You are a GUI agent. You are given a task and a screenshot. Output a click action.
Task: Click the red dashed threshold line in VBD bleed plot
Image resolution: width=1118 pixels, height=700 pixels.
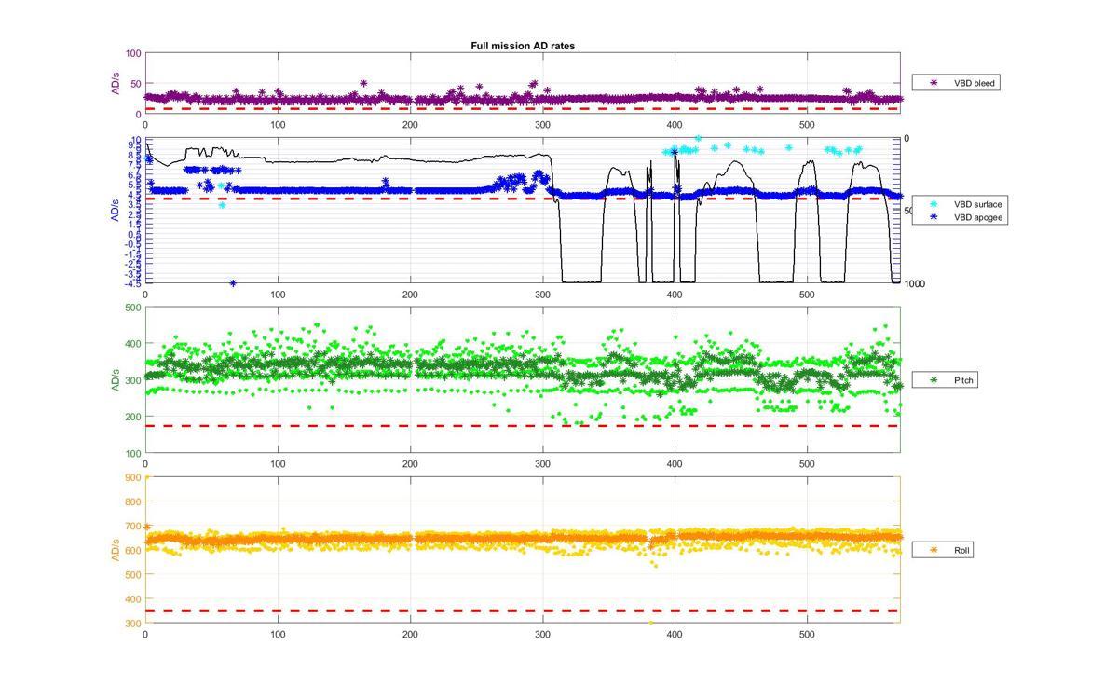[522, 109]
